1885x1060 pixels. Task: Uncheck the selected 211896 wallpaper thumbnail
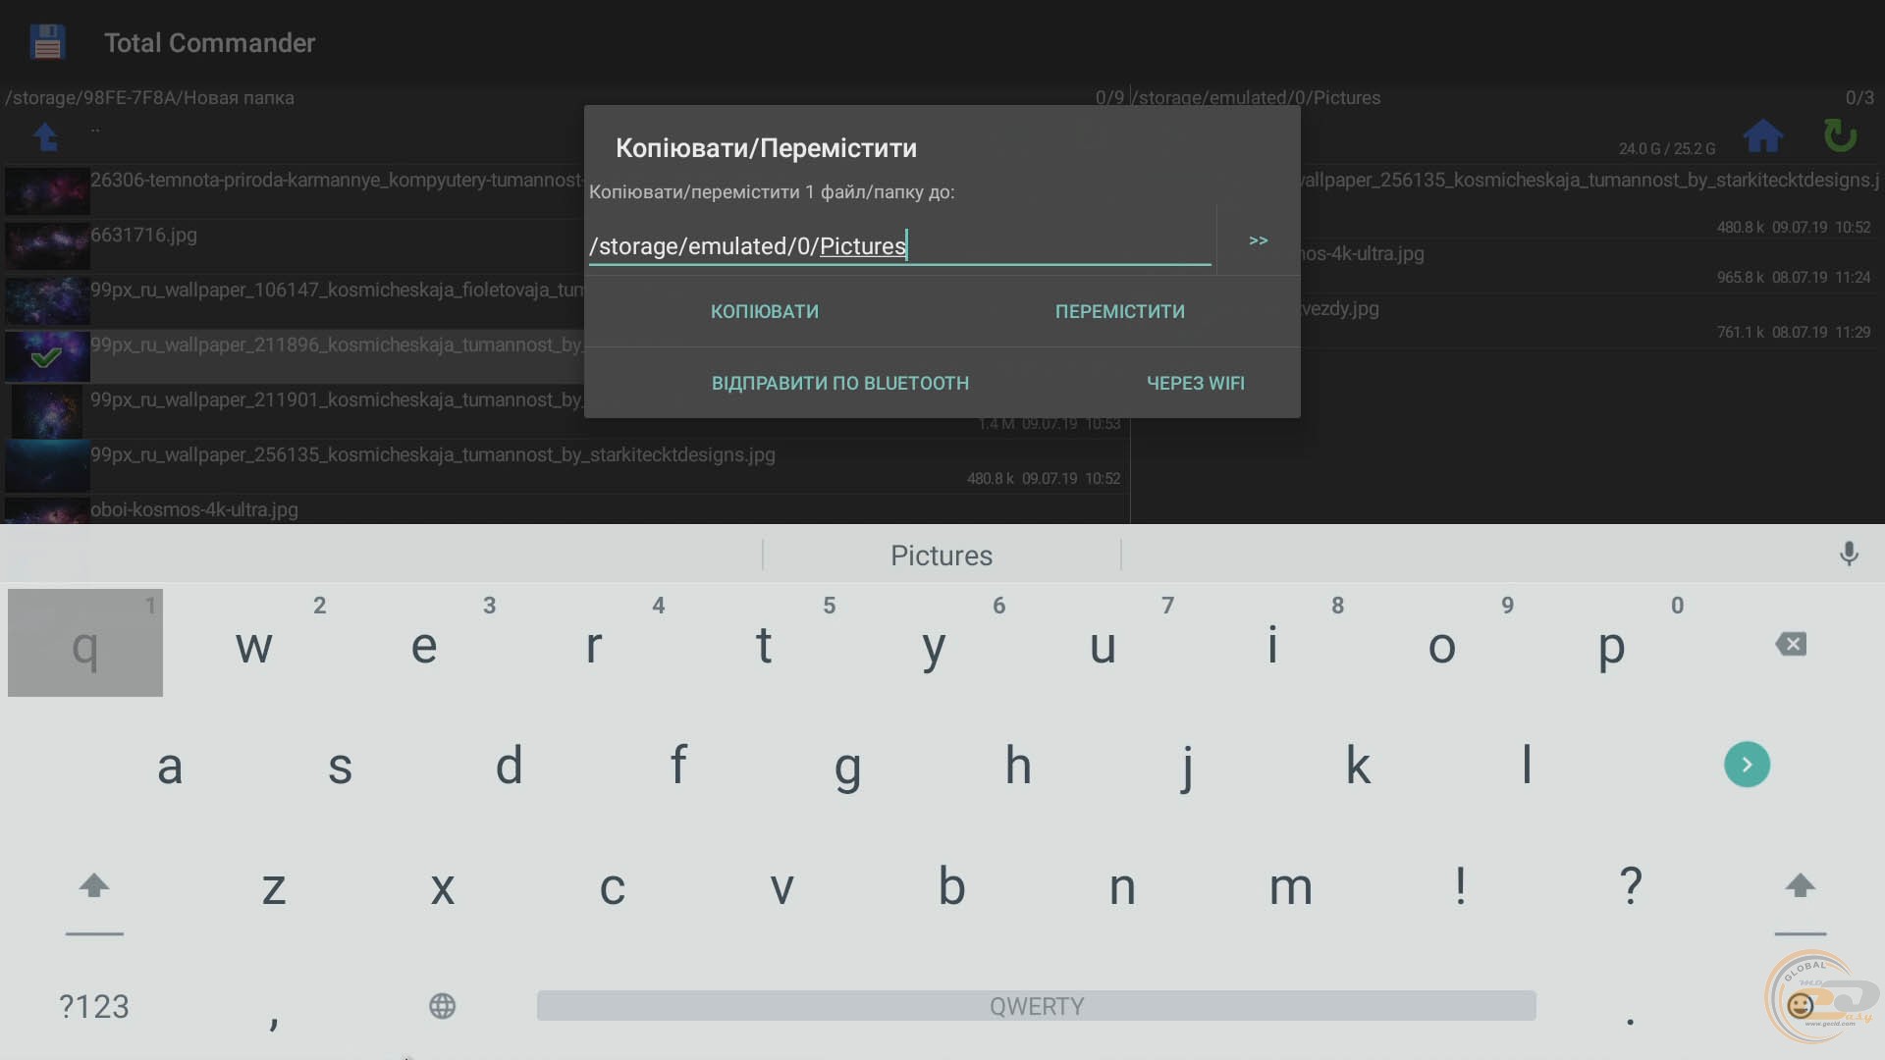coord(46,356)
